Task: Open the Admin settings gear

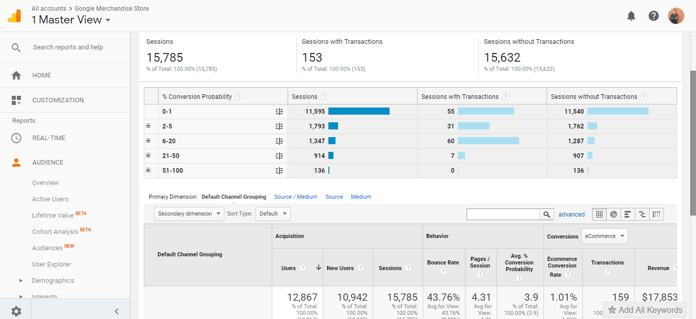Action: [x=15, y=310]
